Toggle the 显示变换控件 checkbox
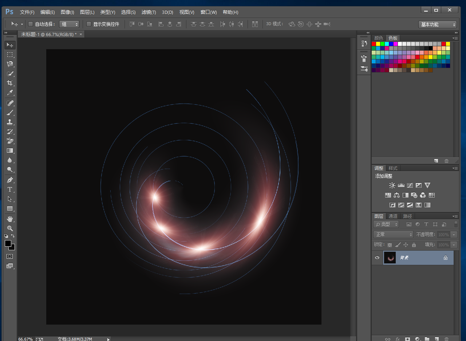Image resolution: width=466 pixels, height=341 pixels. (x=89, y=24)
